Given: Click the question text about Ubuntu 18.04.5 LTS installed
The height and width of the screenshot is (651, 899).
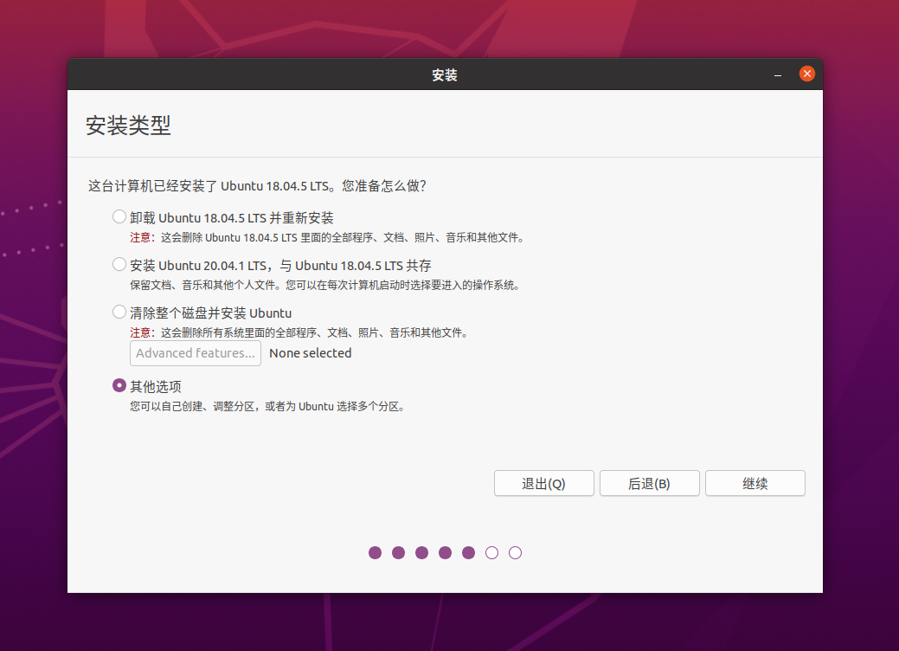Looking at the screenshot, I should coord(257,186).
